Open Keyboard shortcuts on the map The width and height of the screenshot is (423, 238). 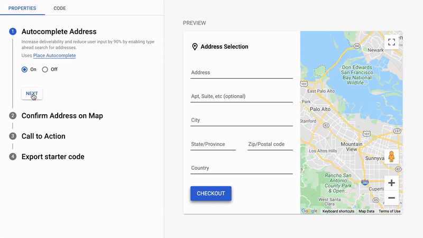338,212
